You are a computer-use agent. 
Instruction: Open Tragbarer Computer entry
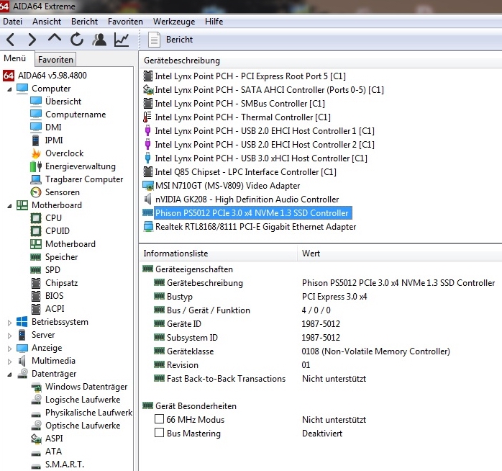[84, 179]
